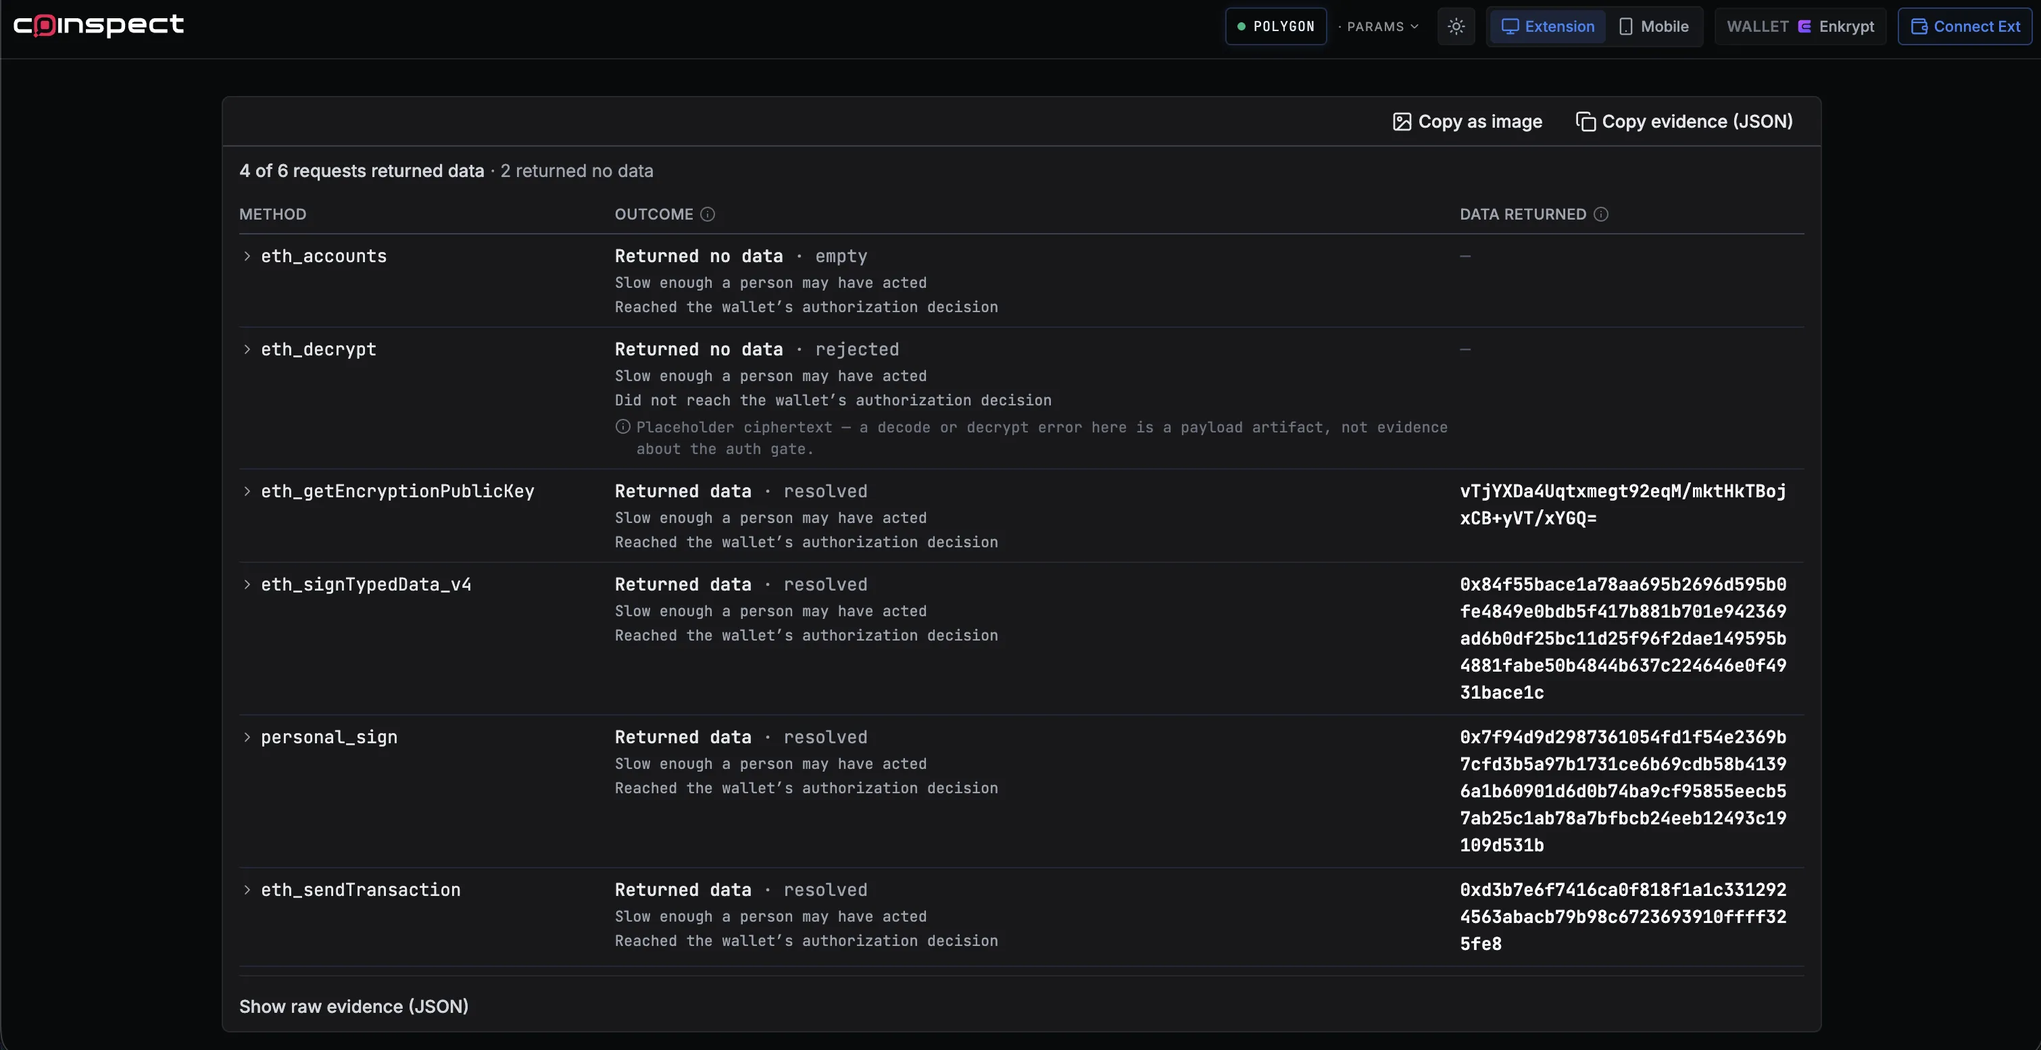The height and width of the screenshot is (1050, 2041).
Task: Click the eth_accounts method name
Action: pos(324,257)
